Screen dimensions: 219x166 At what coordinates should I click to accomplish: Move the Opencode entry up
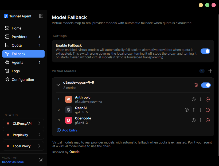201,120
